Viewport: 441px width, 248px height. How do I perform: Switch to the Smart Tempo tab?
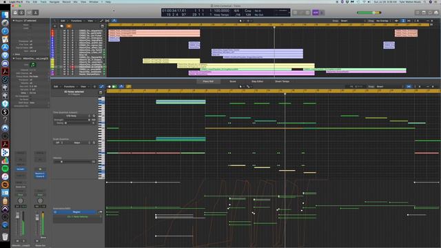[x=282, y=81]
